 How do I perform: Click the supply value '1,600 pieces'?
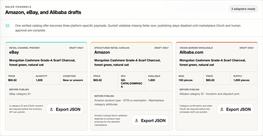241,80
